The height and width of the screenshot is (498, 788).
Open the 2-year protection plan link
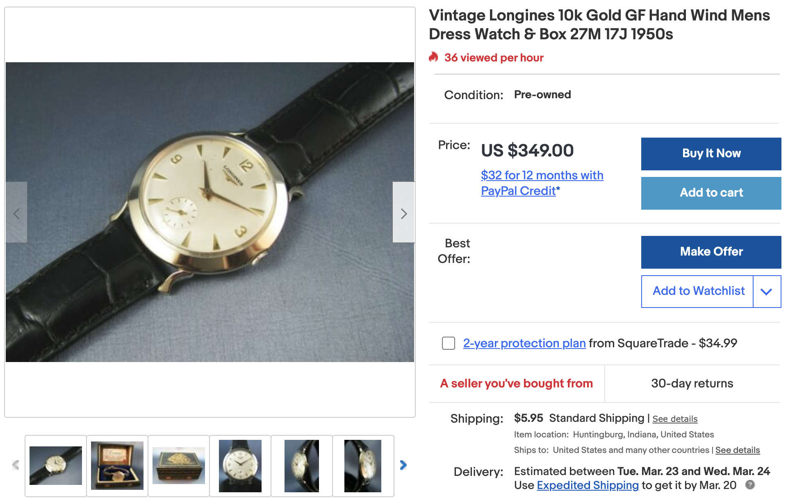(524, 343)
